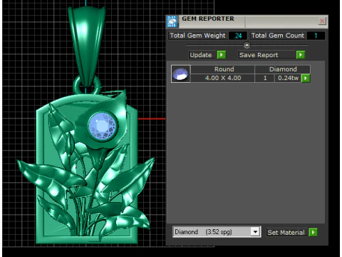Screen dimensions: 342x257
Task: Click the quantity cell showing 1
Action: coord(265,78)
